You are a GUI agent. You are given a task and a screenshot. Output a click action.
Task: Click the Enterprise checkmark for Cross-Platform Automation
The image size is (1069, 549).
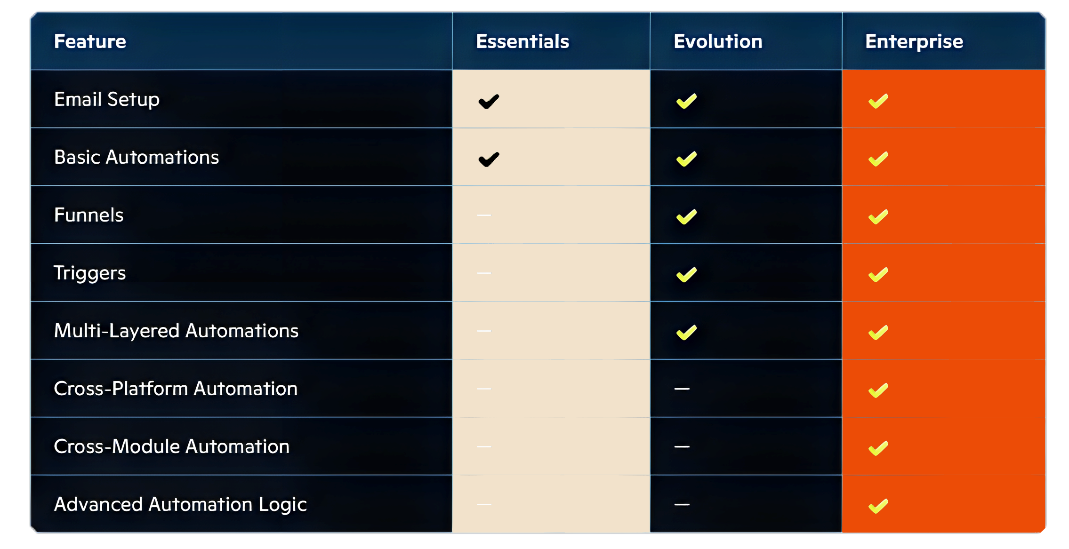[x=878, y=390]
